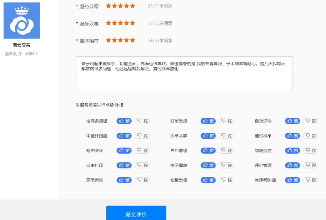Set 服务效率 rating to the fifth star
The height and width of the screenshot is (220, 326).
pos(132,6)
